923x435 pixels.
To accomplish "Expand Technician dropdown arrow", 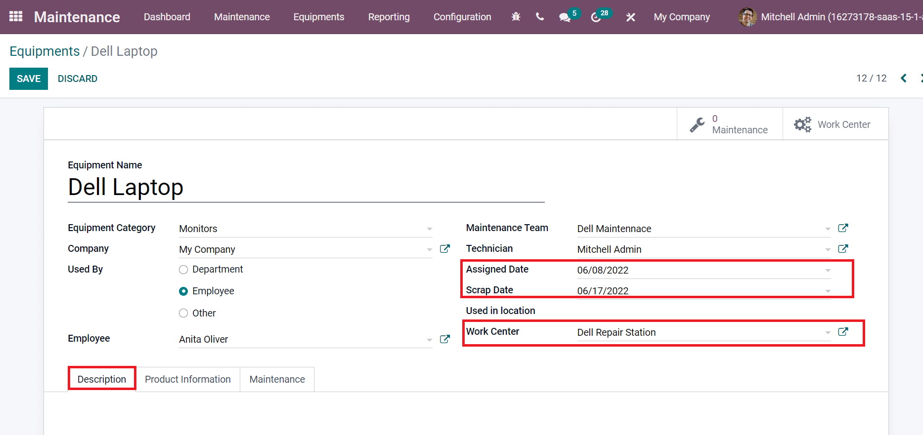I will tap(828, 249).
